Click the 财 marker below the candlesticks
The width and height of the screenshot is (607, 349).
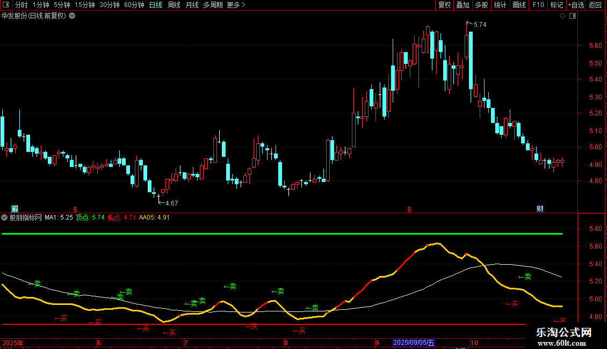pos(540,209)
